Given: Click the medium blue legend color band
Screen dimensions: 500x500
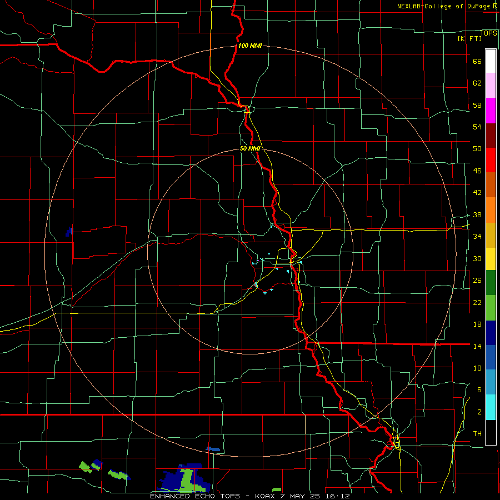Looking at the screenshot, I should (491, 357).
